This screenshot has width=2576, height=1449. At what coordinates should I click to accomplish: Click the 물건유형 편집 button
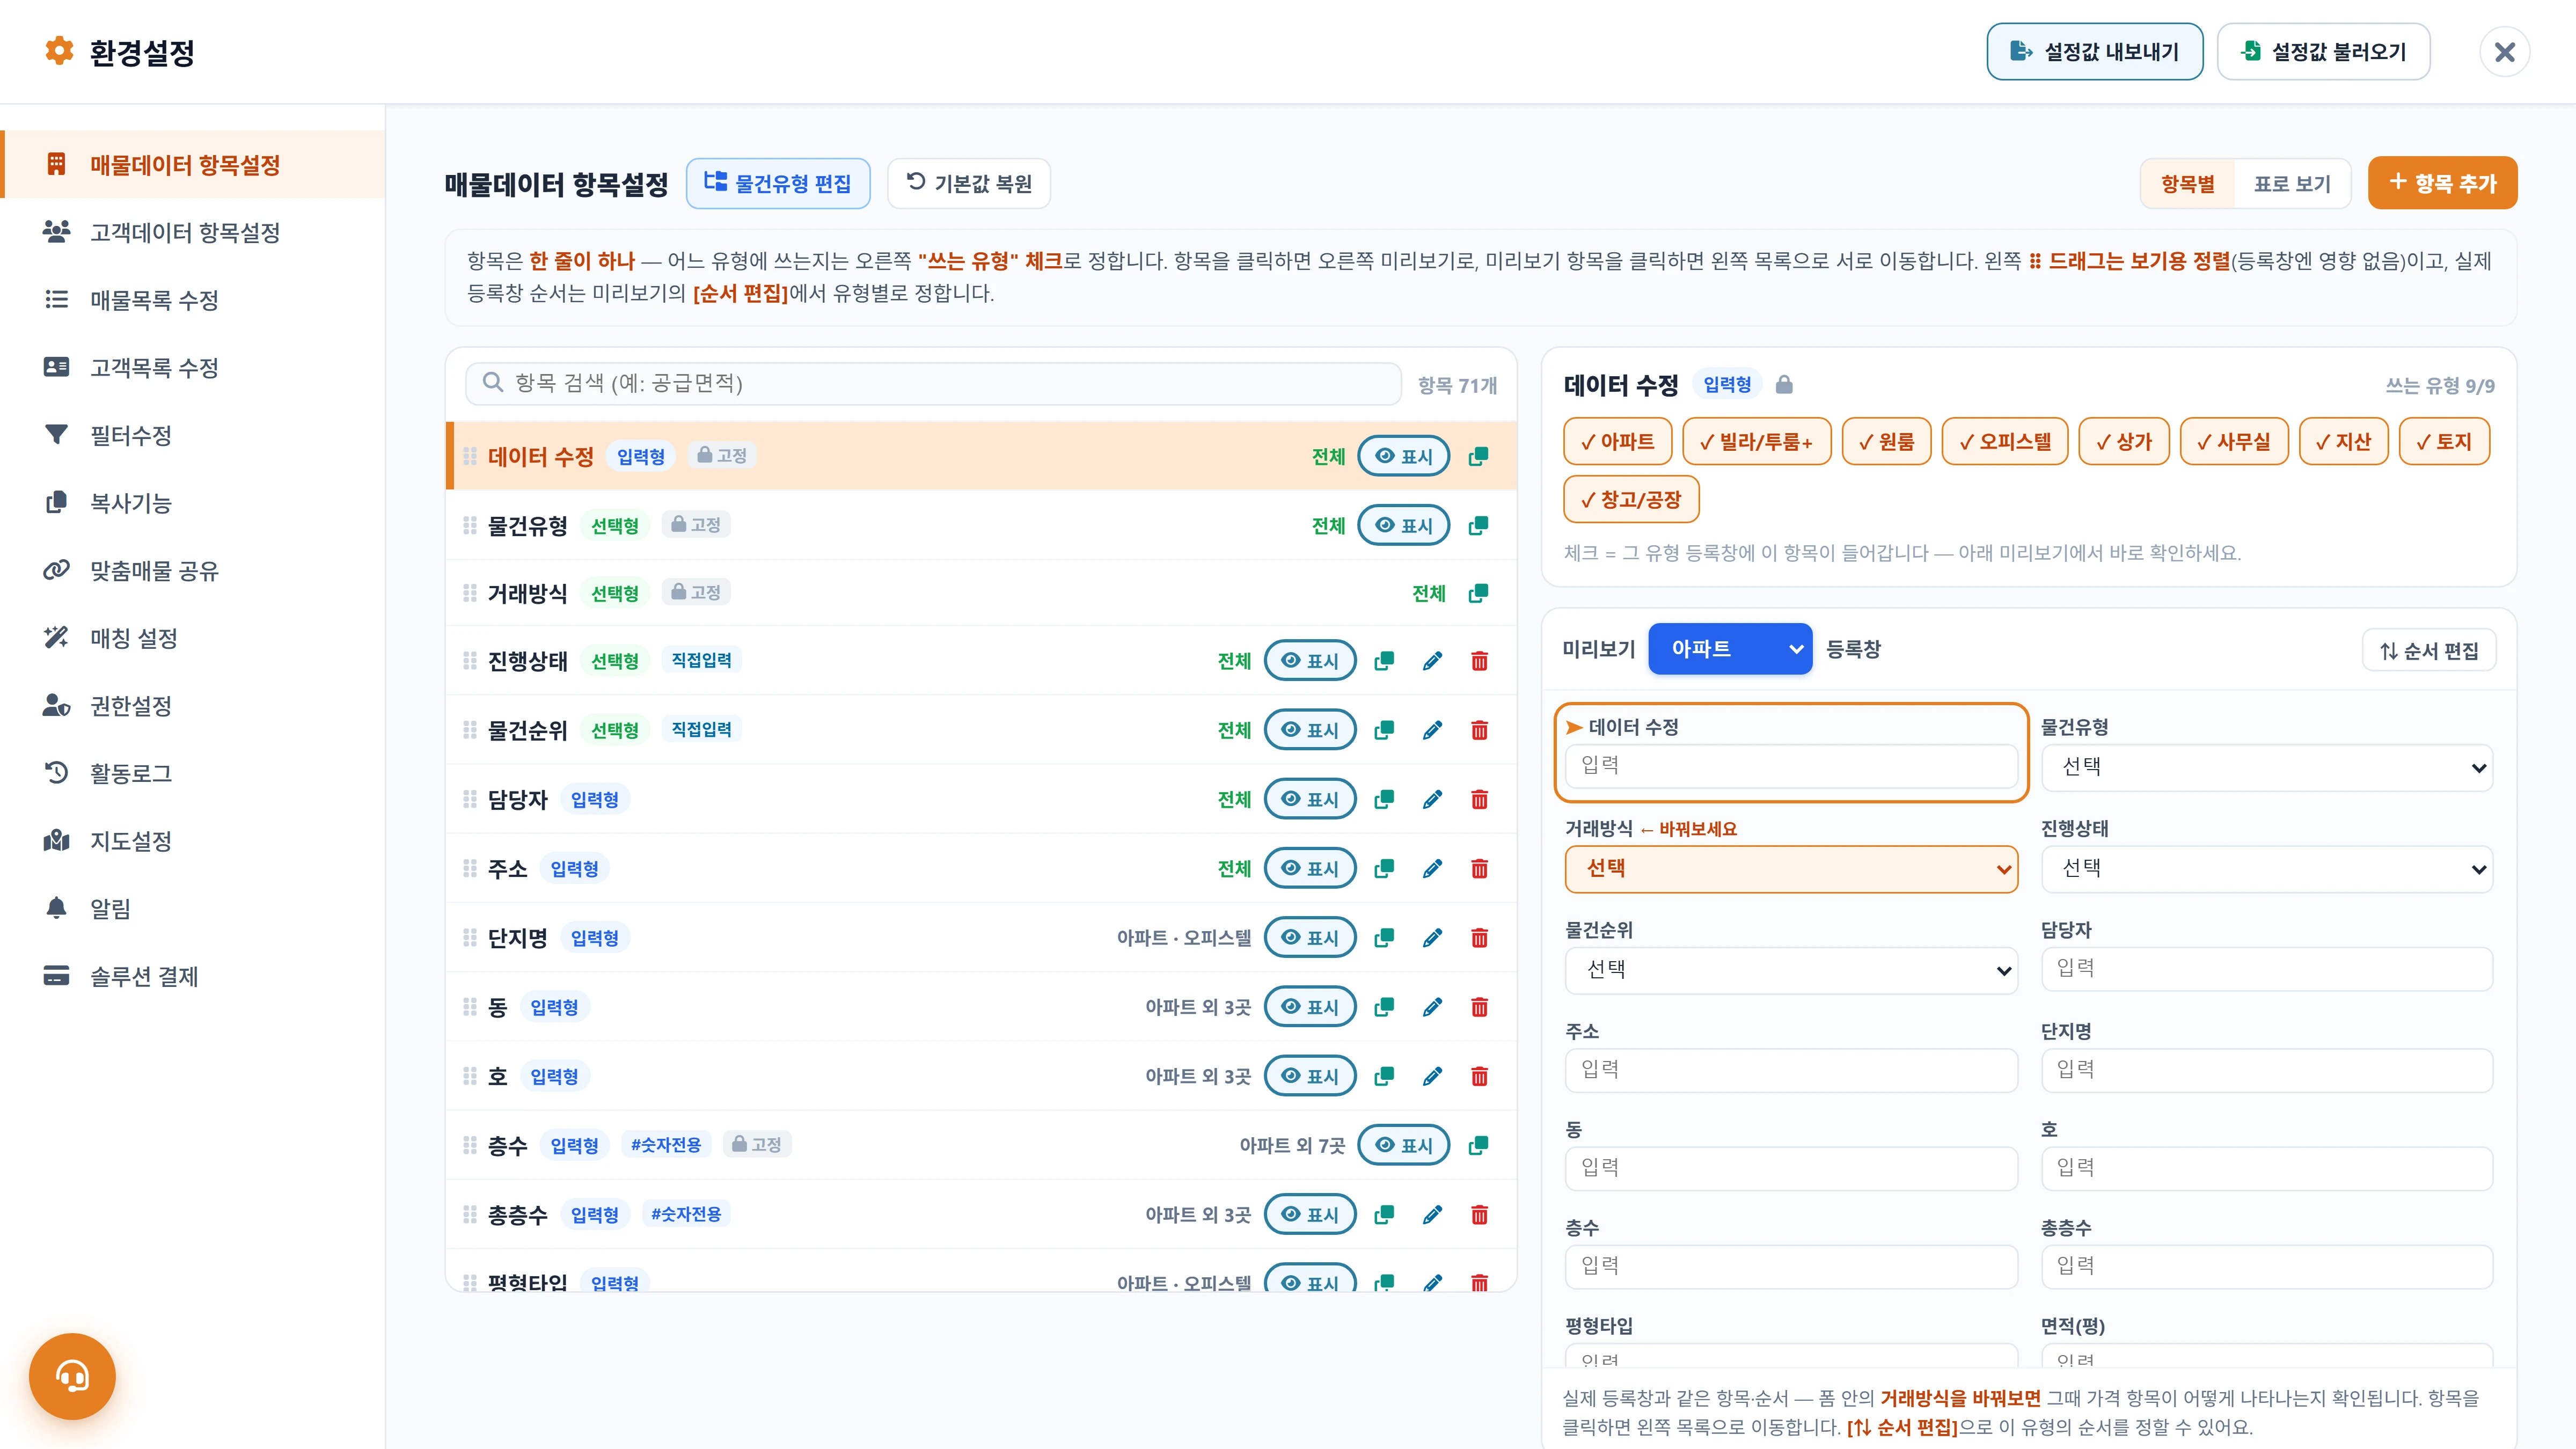(778, 183)
